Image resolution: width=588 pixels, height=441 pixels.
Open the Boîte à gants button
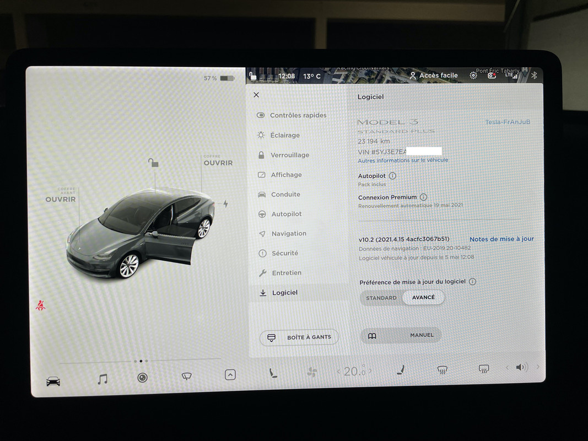(299, 337)
